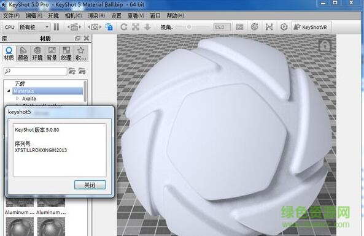Click the performance mode globe icon

(254, 27)
